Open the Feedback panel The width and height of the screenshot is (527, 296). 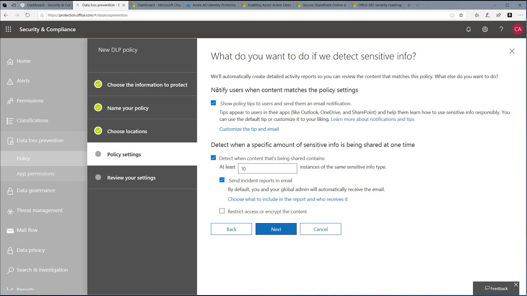pyautogui.click(x=497, y=289)
